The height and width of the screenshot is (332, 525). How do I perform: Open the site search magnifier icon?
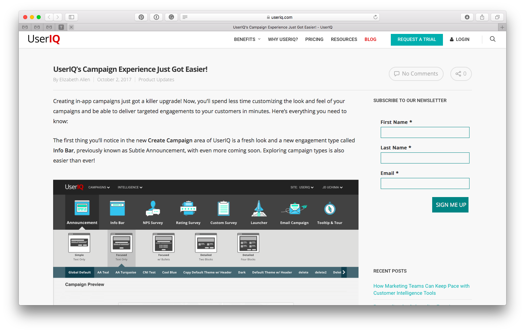tap(492, 39)
